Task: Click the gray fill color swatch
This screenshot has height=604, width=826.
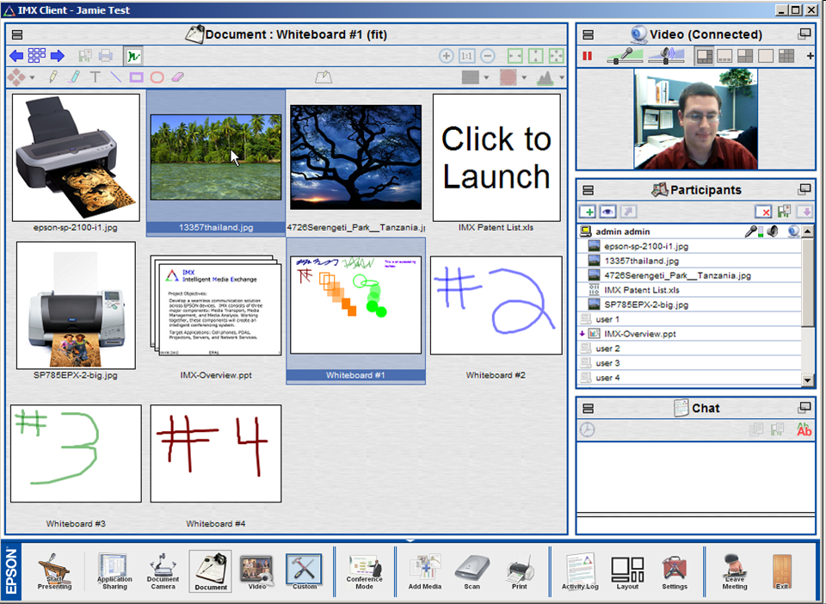Action: coord(471,77)
